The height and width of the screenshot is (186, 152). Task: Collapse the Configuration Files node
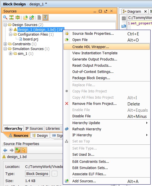tap(10, 34)
